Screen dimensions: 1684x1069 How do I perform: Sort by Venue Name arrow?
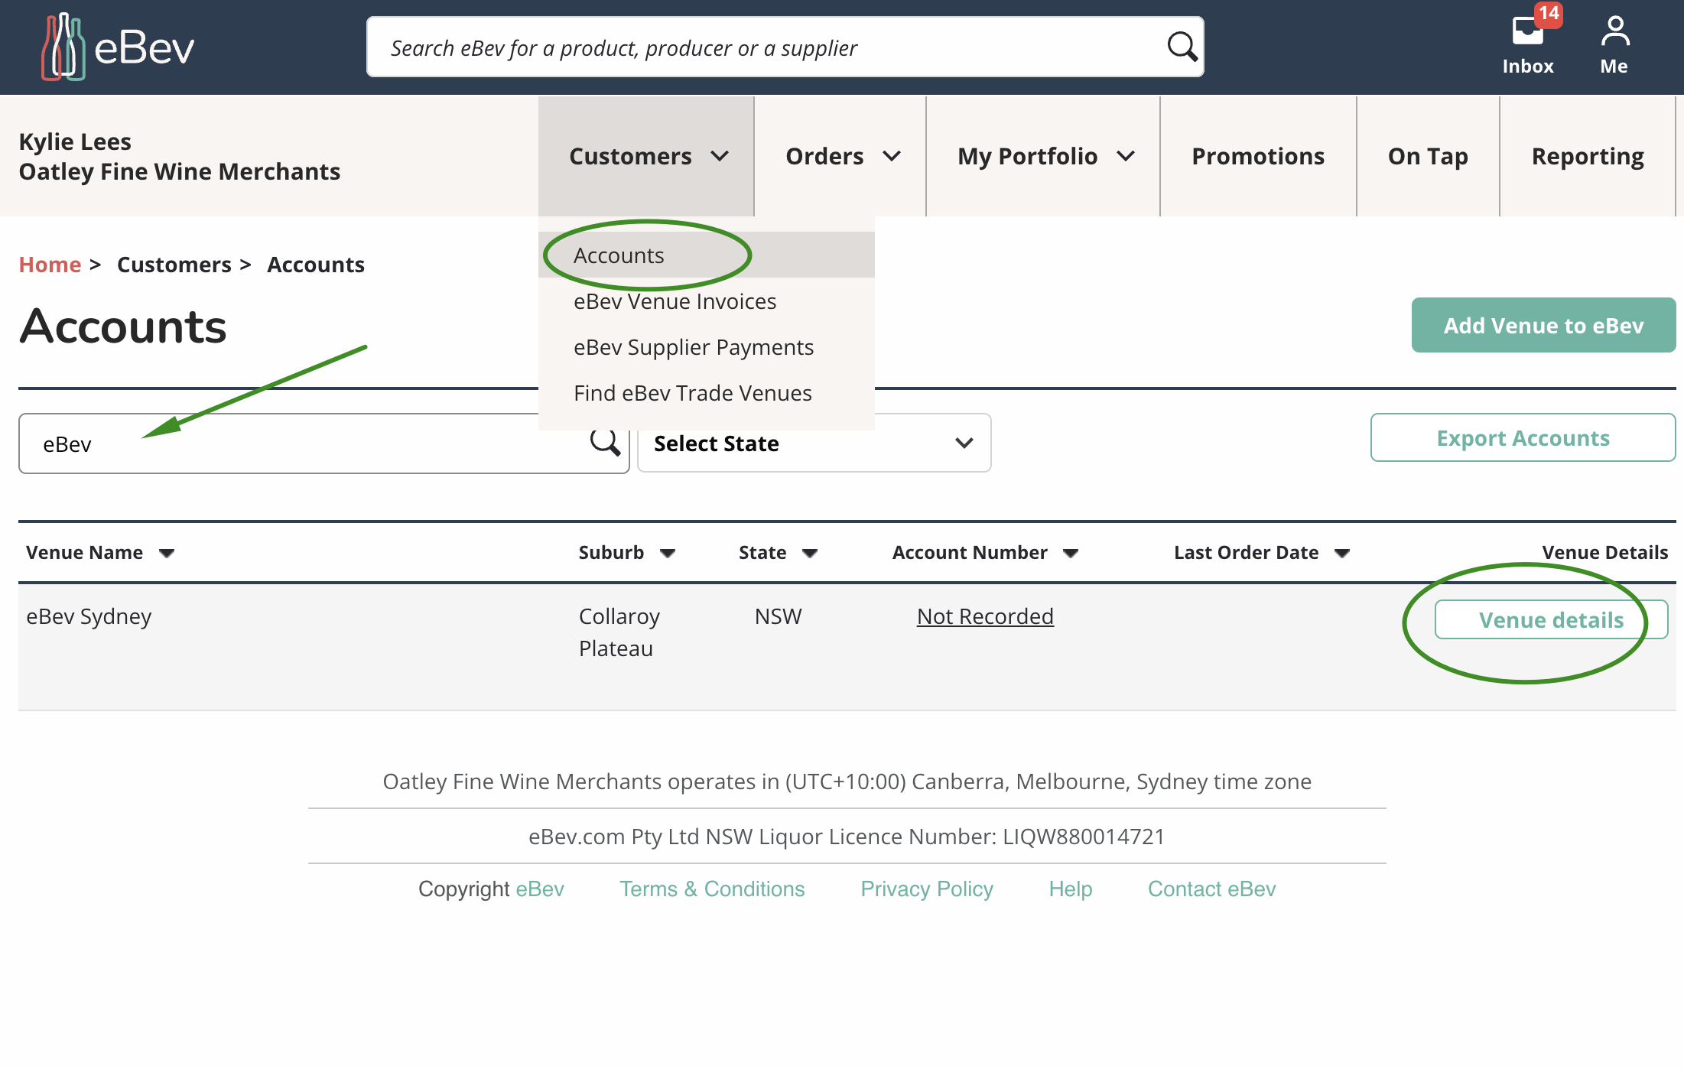click(167, 553)
